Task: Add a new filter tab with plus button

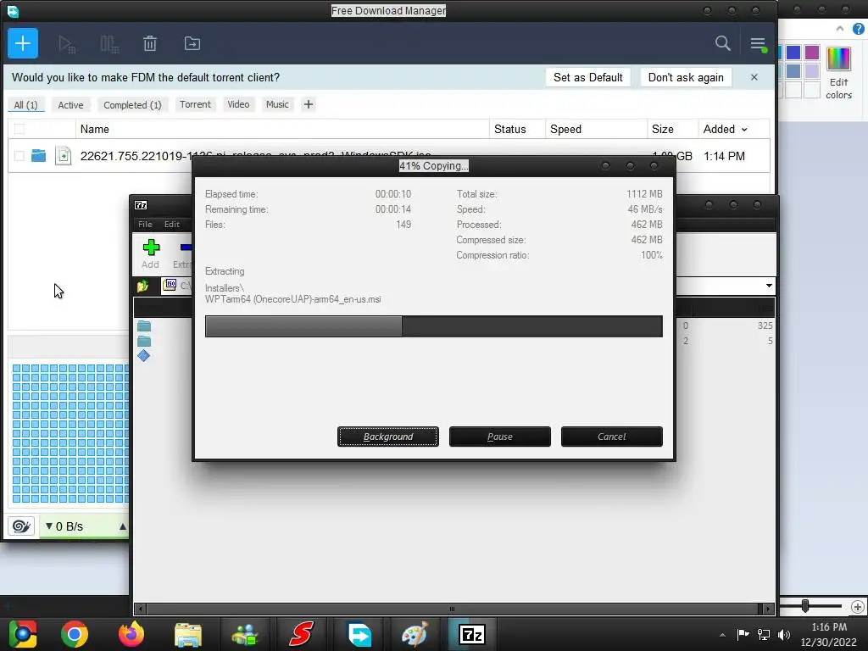Action: tap(309, 104)
